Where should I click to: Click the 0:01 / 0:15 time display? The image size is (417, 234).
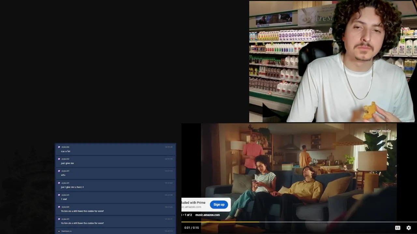click(x=192, y=228)
